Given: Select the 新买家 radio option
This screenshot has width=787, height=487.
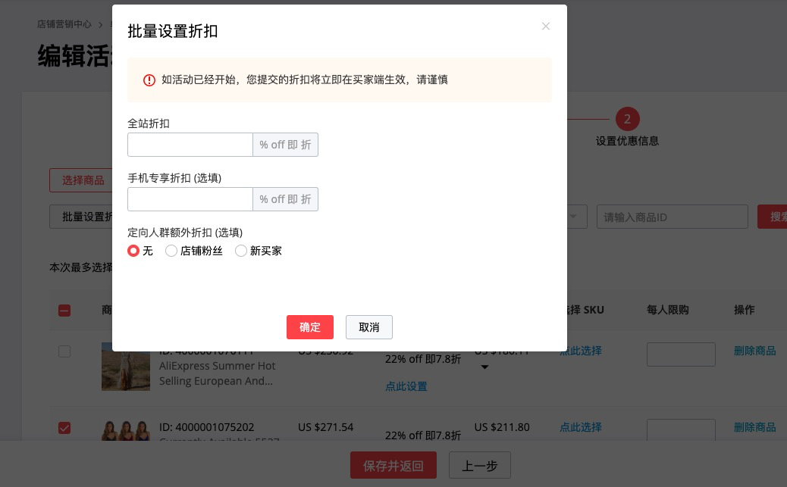Looking at the screenshot, I should click(x=241, y=251).
